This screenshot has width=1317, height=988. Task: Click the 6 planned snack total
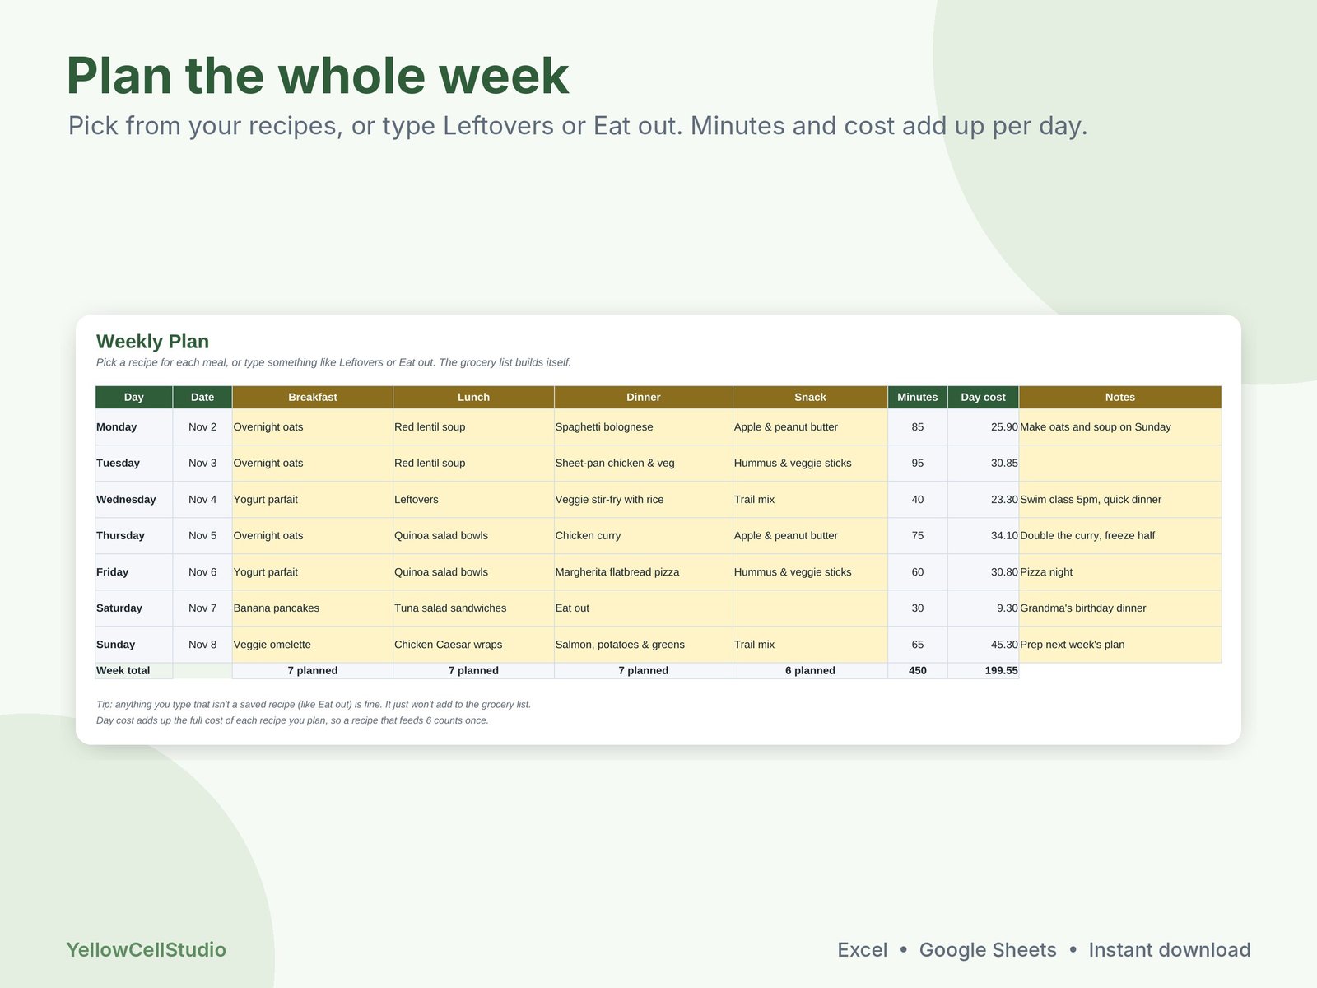(810, 670)
